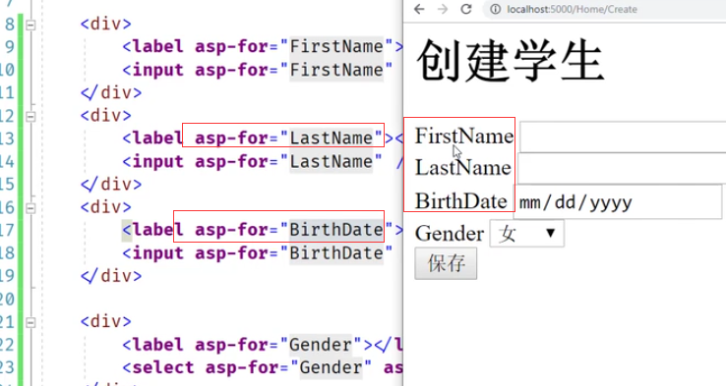Click input asp-for="BirthDate" code on line 18

tap(258, 252)
